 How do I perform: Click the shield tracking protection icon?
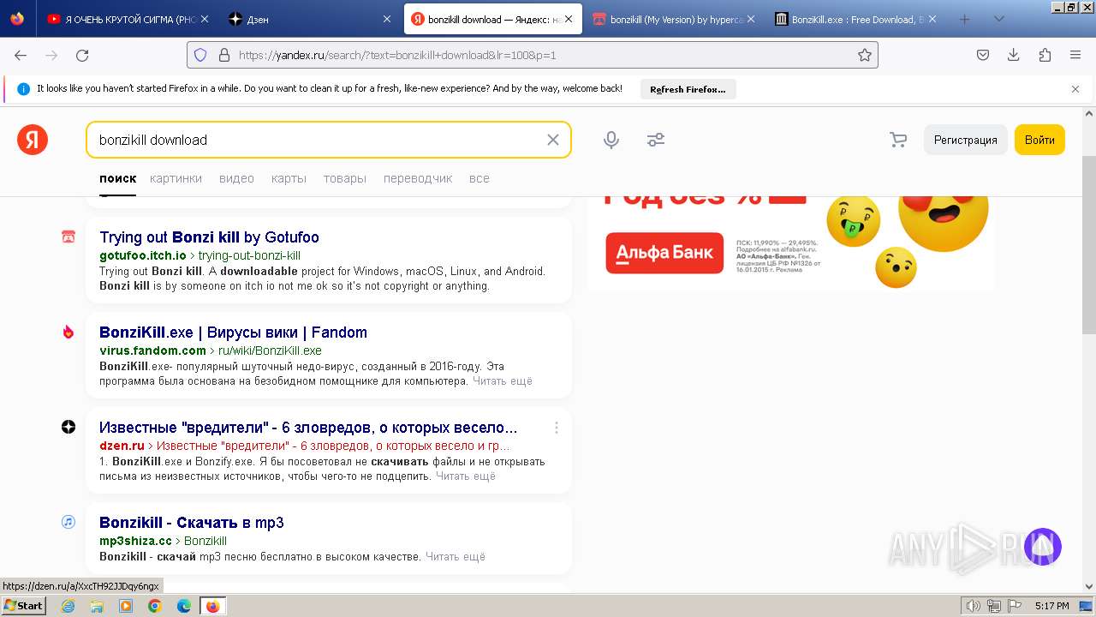click(x=200, y=55)
